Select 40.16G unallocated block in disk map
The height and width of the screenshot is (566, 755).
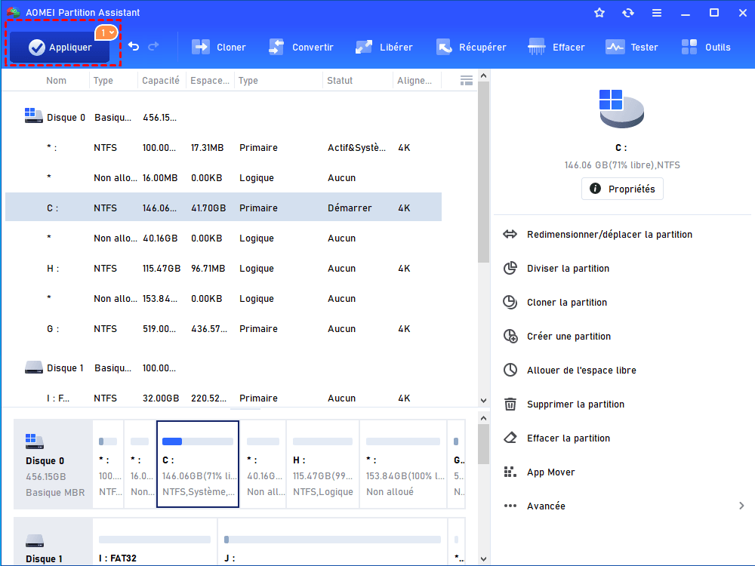coord(263,464)
